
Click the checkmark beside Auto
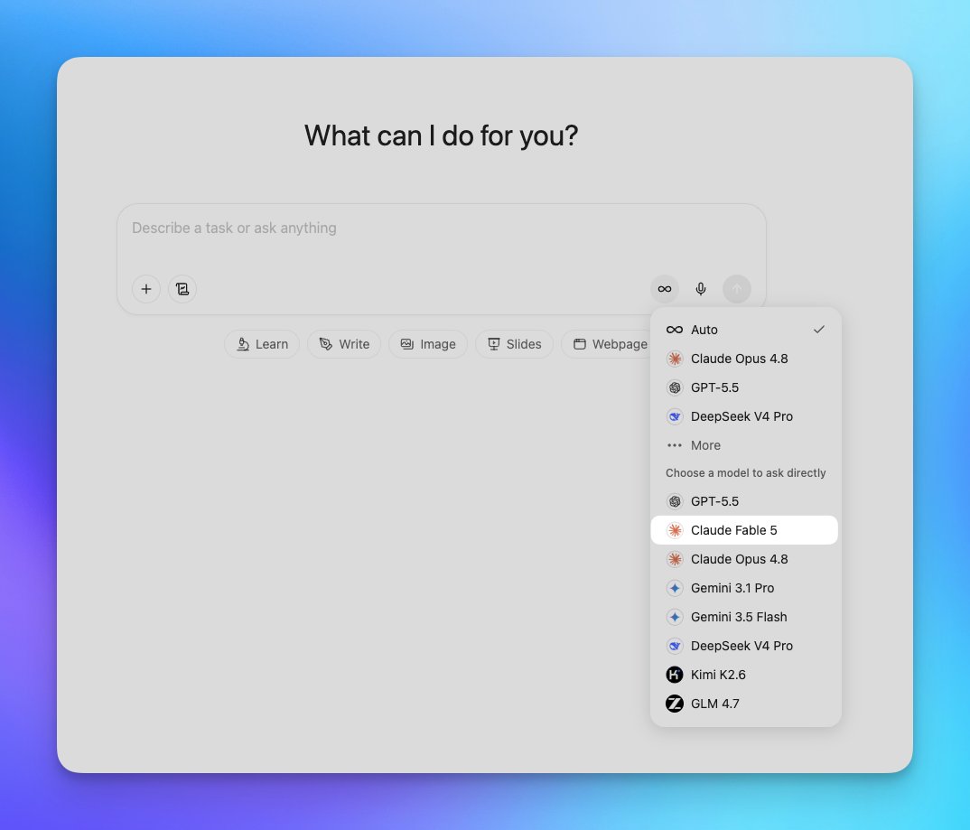(819, 330)
